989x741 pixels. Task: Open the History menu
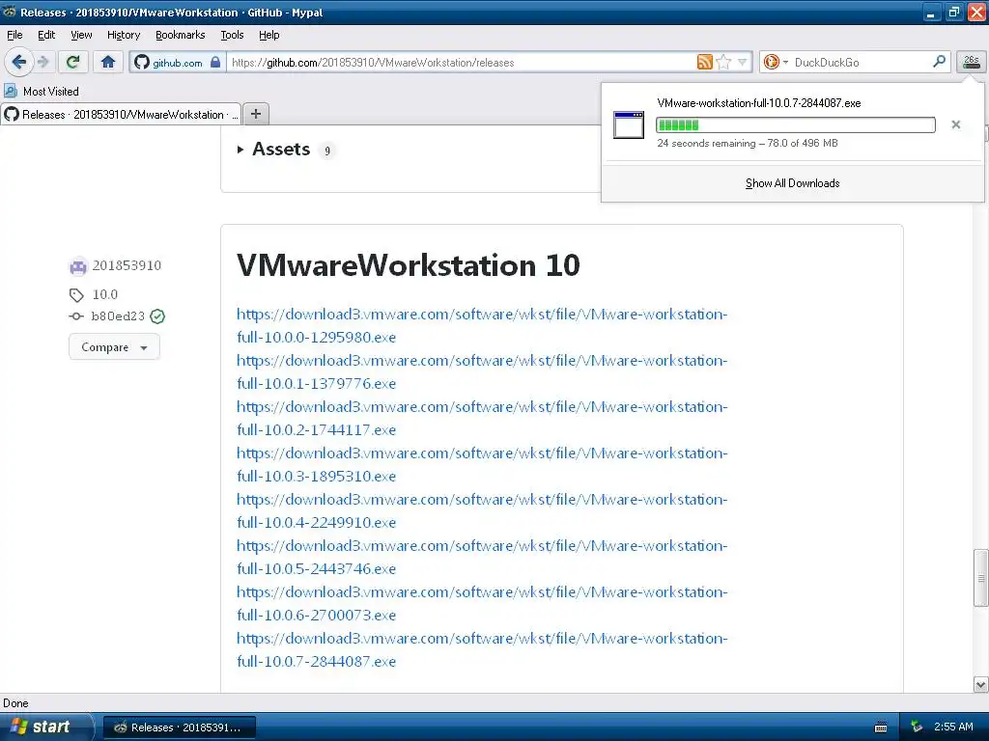124,35
